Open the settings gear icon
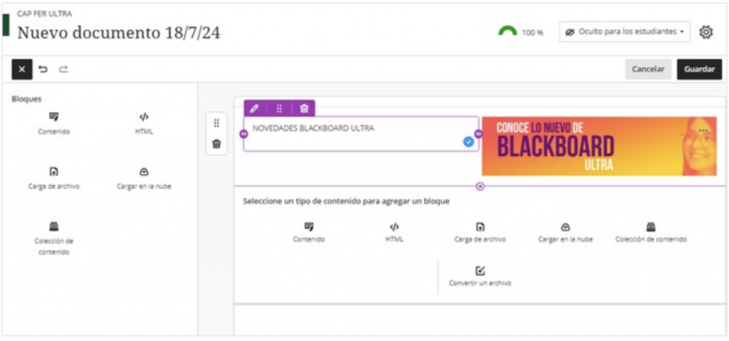The width and height of the screenshot is (729, 341). [x=706, y=32]
